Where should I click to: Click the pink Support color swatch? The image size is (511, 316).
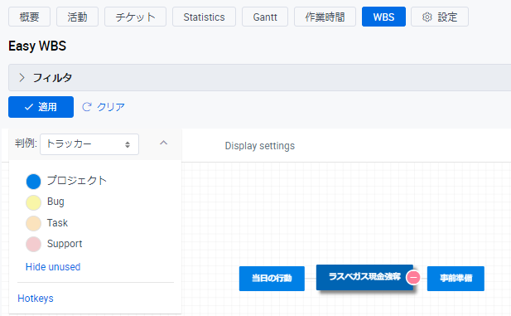point(33,244)
